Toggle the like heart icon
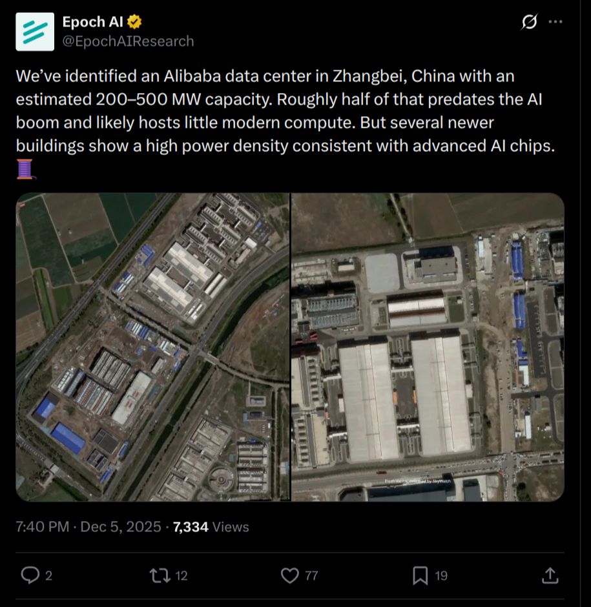 (291, 575)
